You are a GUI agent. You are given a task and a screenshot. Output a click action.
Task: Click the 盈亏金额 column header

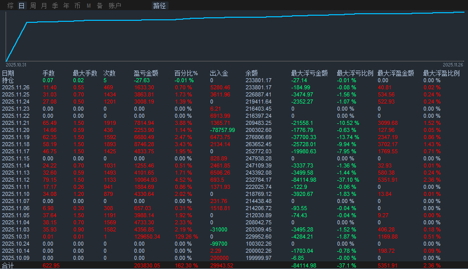(146, 73)
